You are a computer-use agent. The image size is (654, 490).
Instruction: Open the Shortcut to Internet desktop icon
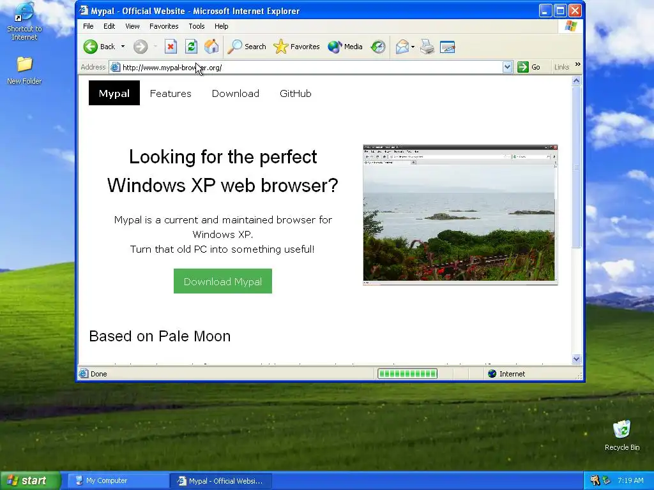[24, 21]
